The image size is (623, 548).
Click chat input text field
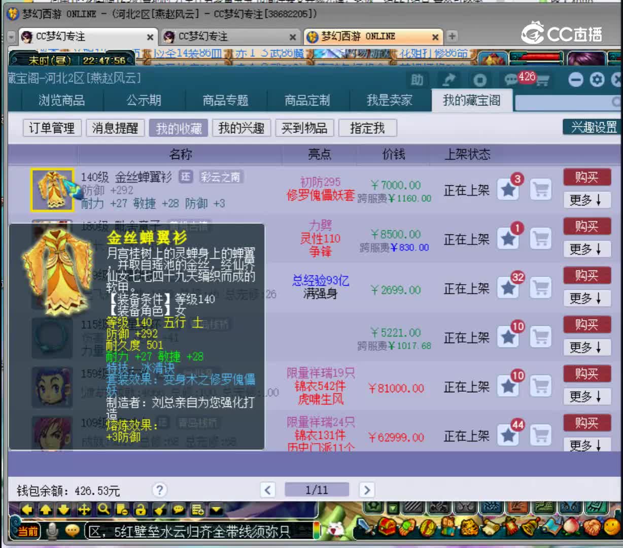(x=198, y=531)
